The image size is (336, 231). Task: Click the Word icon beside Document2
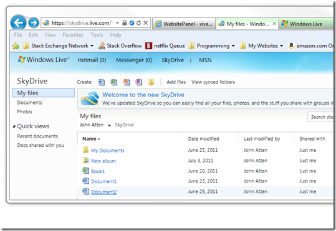(x=86, y=191)
